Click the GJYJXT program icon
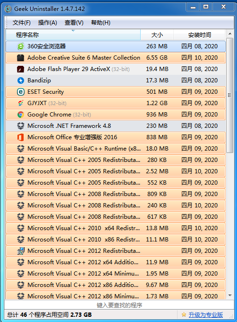 [x=21, y=103]
